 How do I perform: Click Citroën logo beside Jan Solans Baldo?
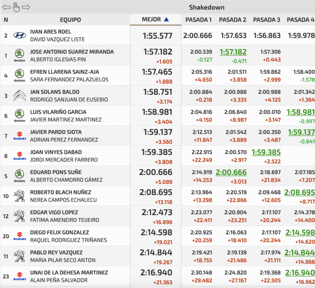click(x=20, y=96)
